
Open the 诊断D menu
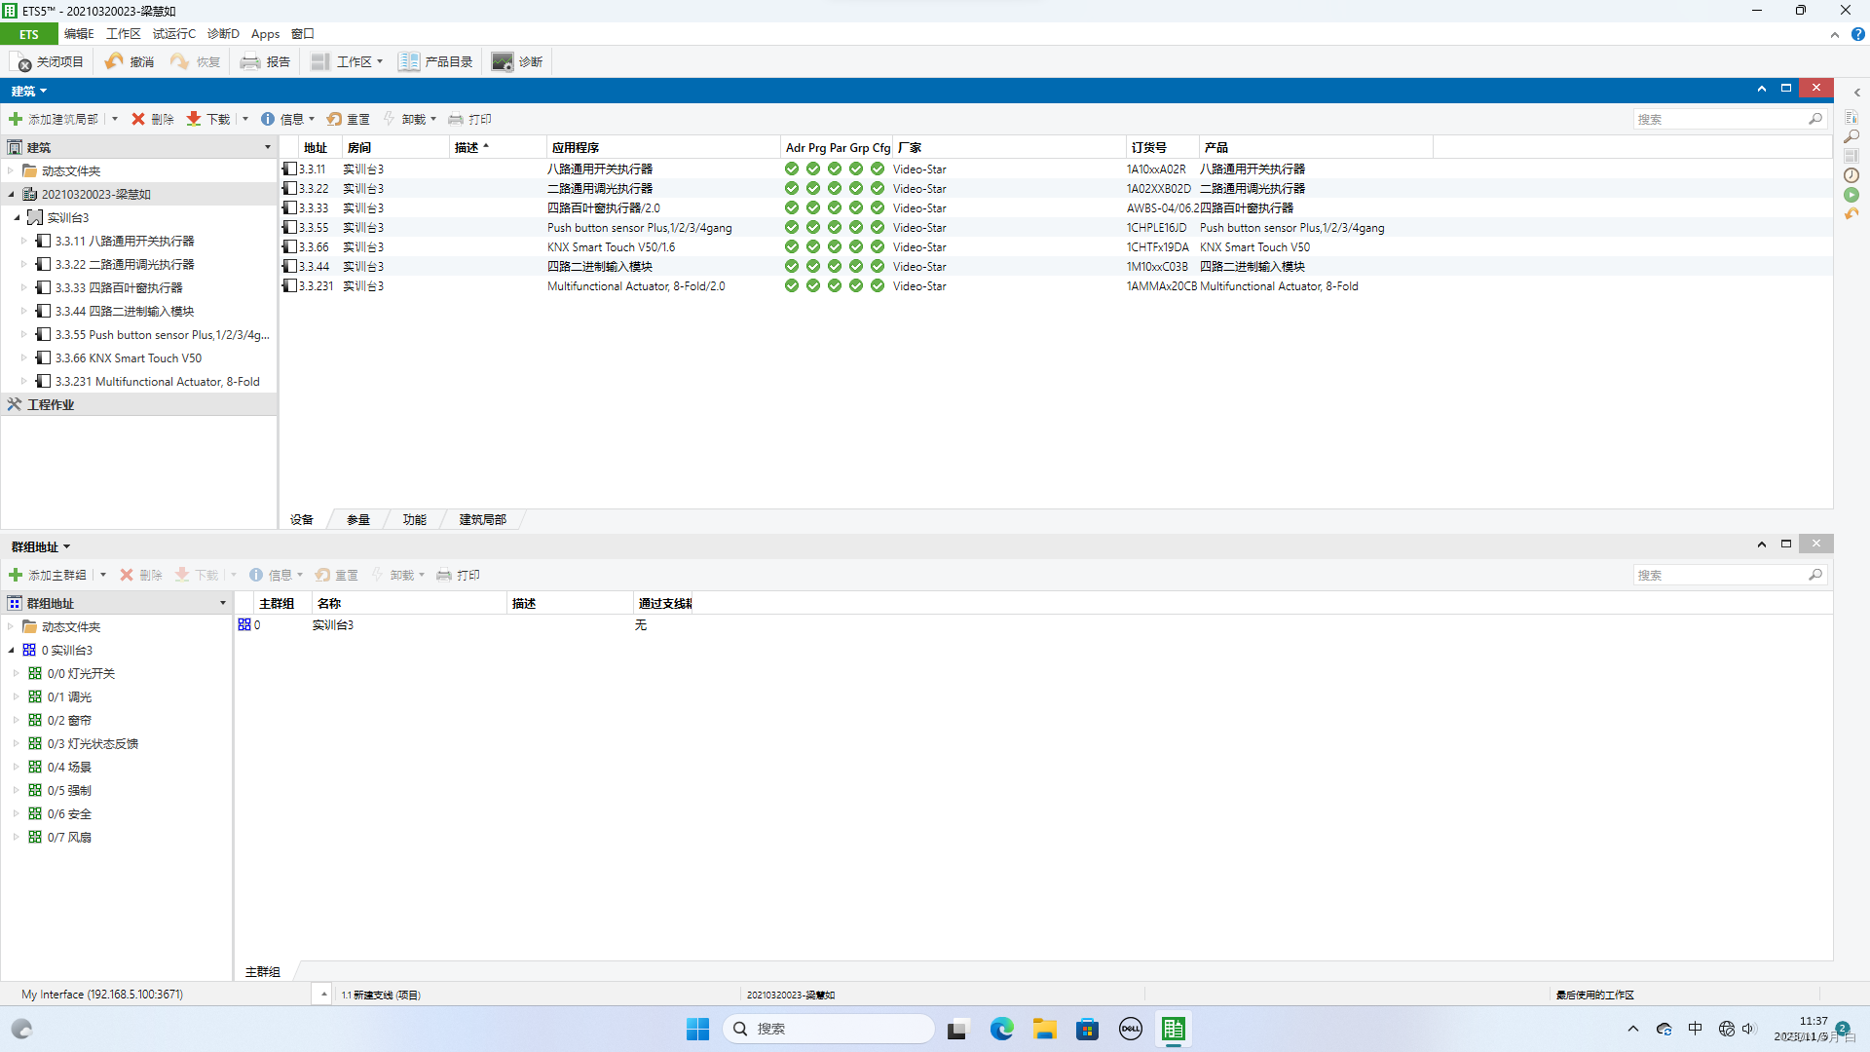pos(223,34)
